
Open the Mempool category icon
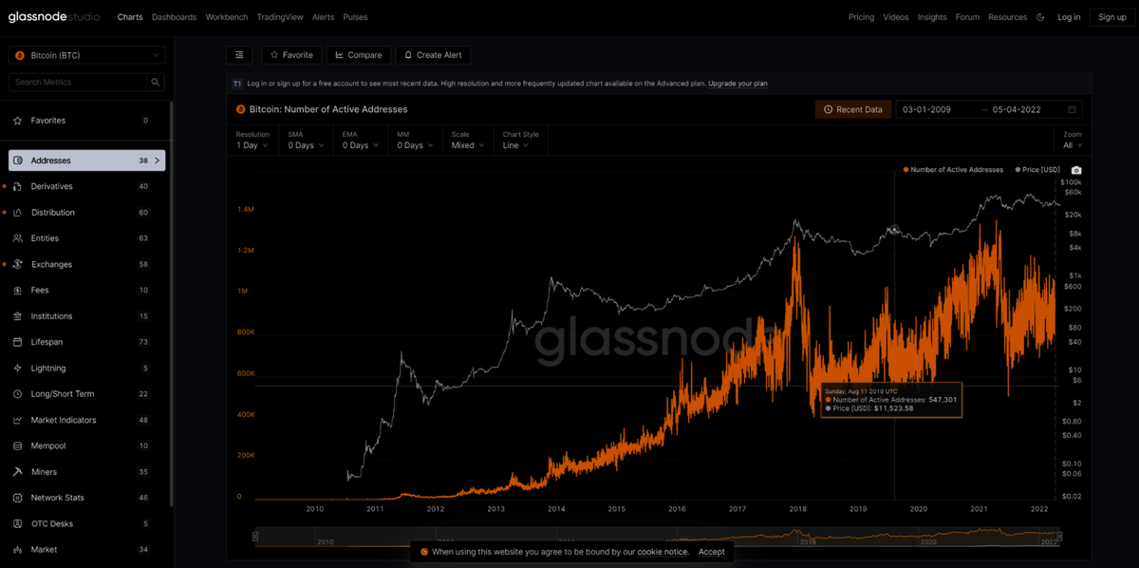point(18,446)
